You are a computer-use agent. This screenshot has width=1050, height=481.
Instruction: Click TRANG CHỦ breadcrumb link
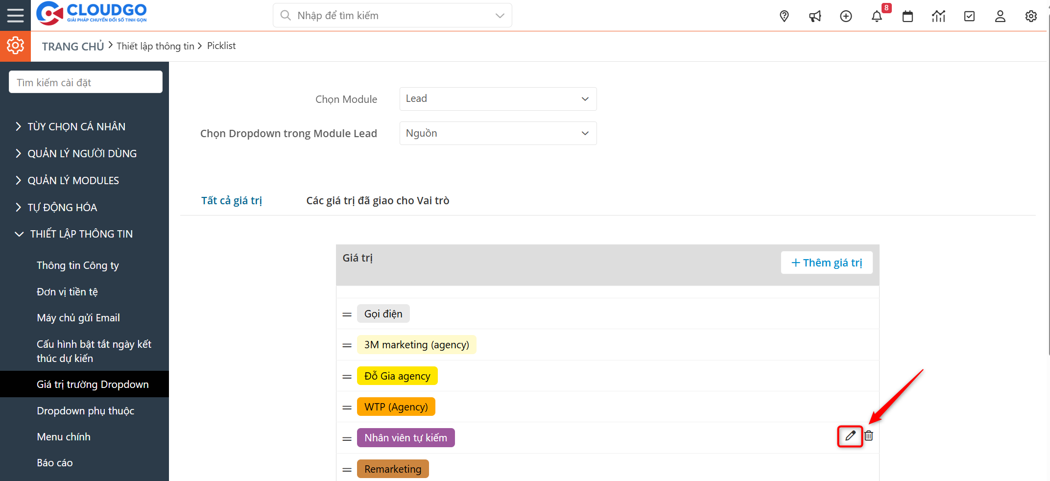click(73, 47)
